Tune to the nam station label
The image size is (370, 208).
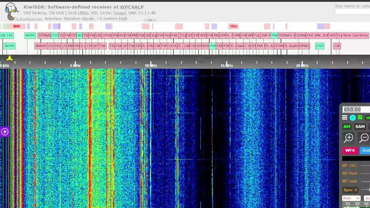coord(240,46)
